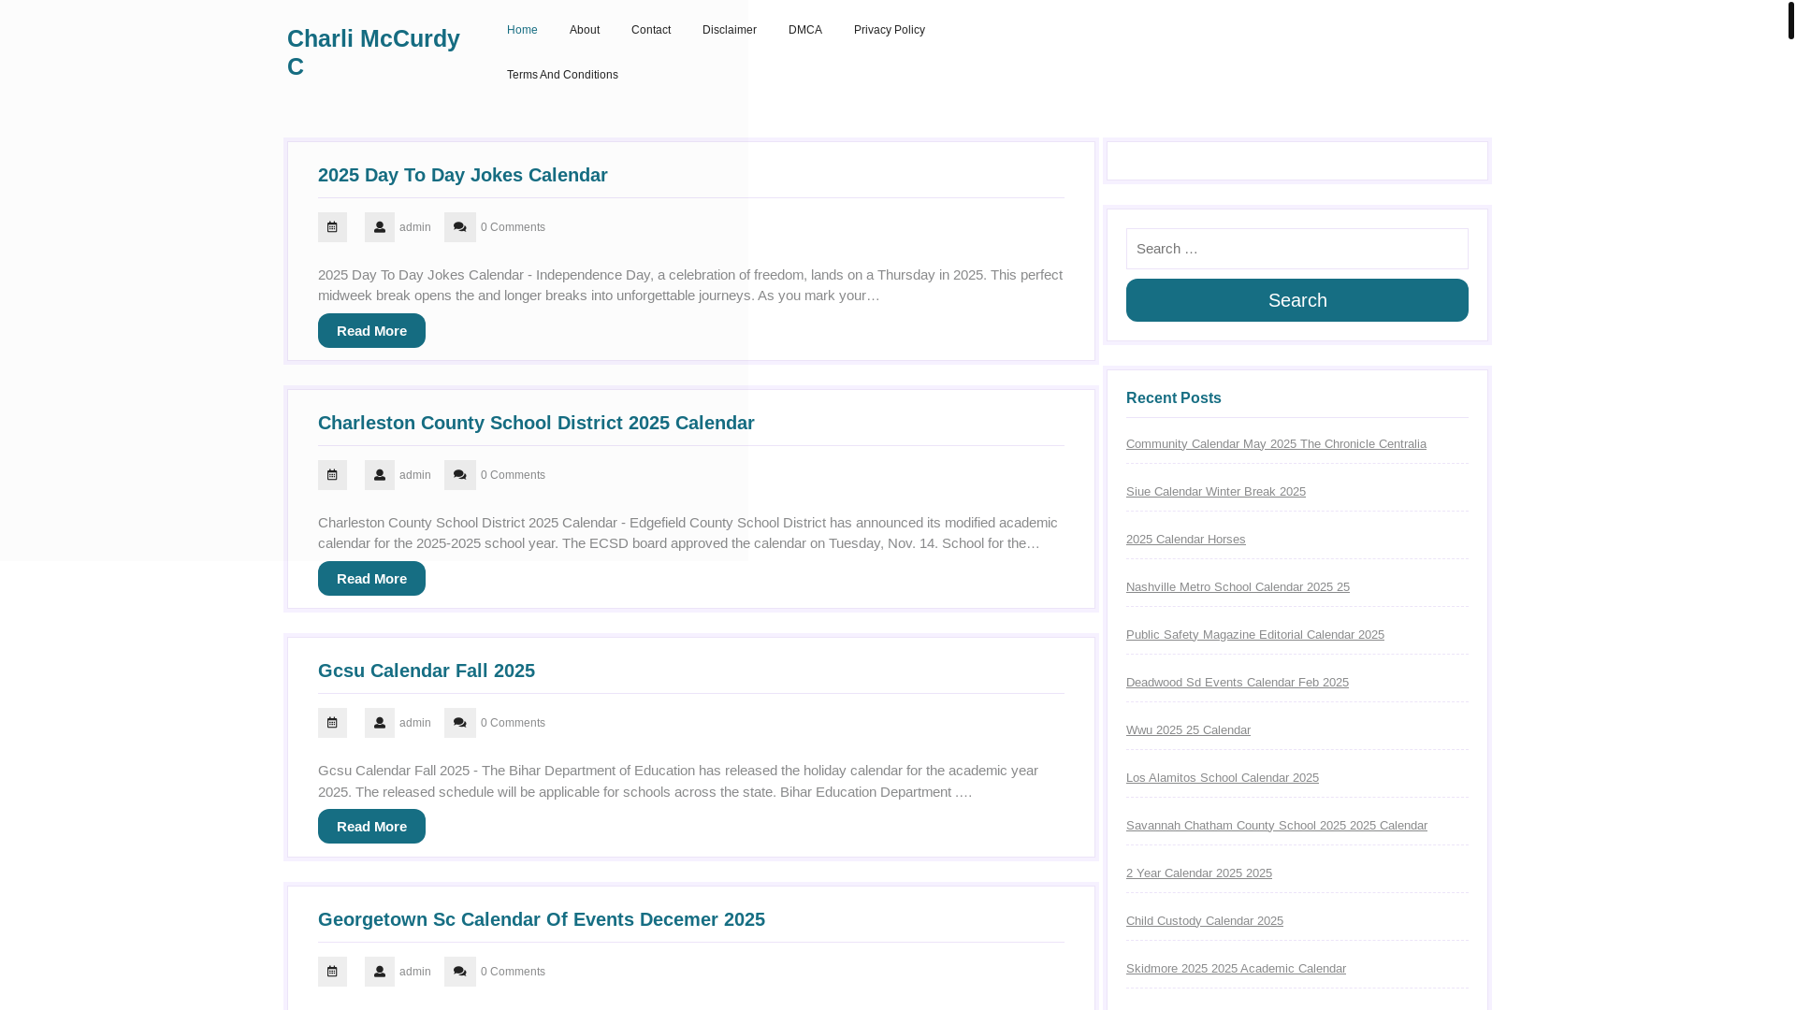The image size is (1796, 1010).
Task: Click calendar date icon under Georgetown Sc Calendar post
Action: 332,972
